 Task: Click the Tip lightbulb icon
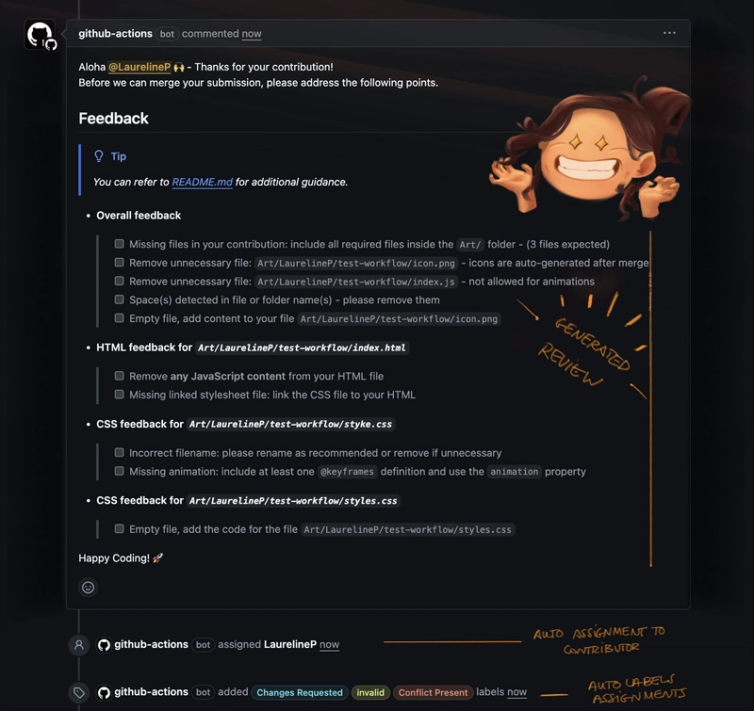tap(99, 156)
